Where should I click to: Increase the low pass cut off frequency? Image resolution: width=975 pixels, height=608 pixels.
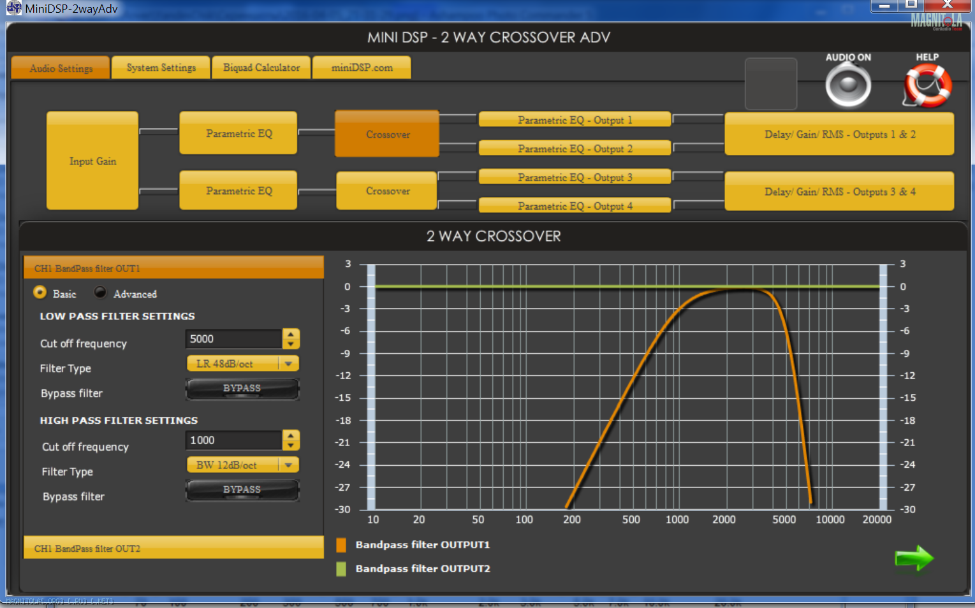point(291,334)
